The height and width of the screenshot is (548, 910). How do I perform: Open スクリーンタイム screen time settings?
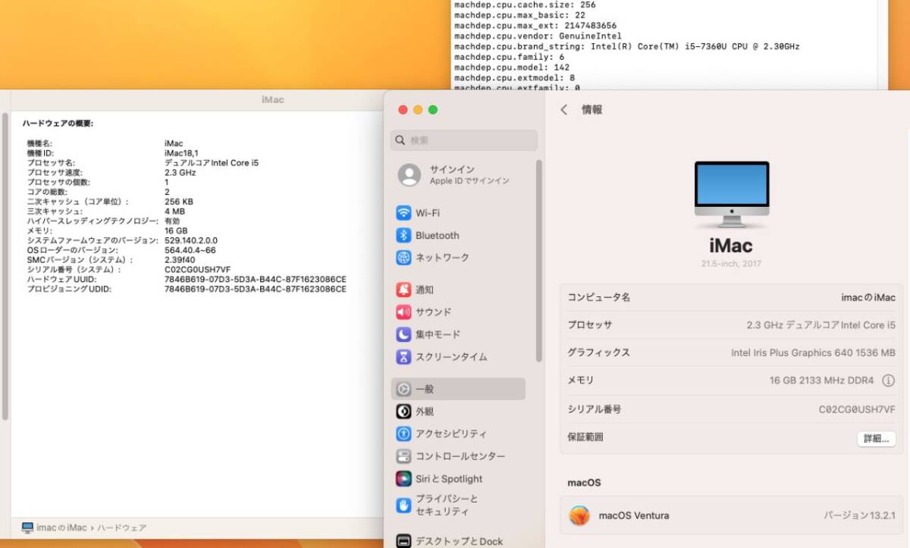pyautogui.click(x=458, y=357)
